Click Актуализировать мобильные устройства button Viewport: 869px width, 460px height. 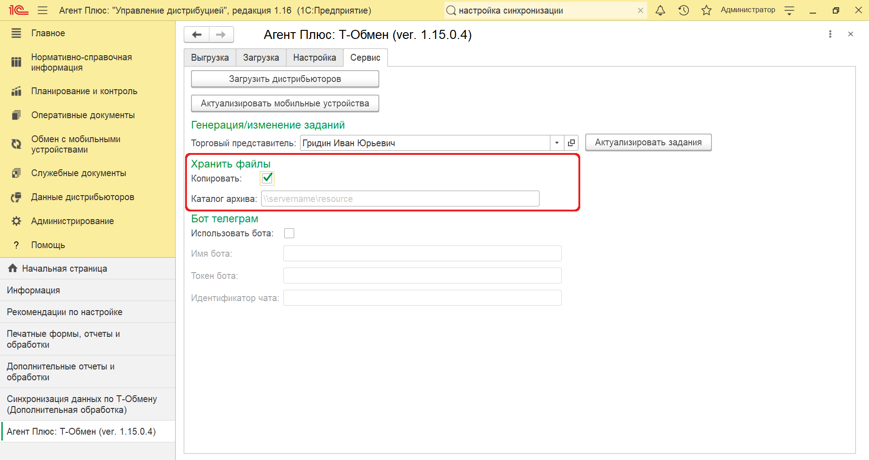pos(285,103)
